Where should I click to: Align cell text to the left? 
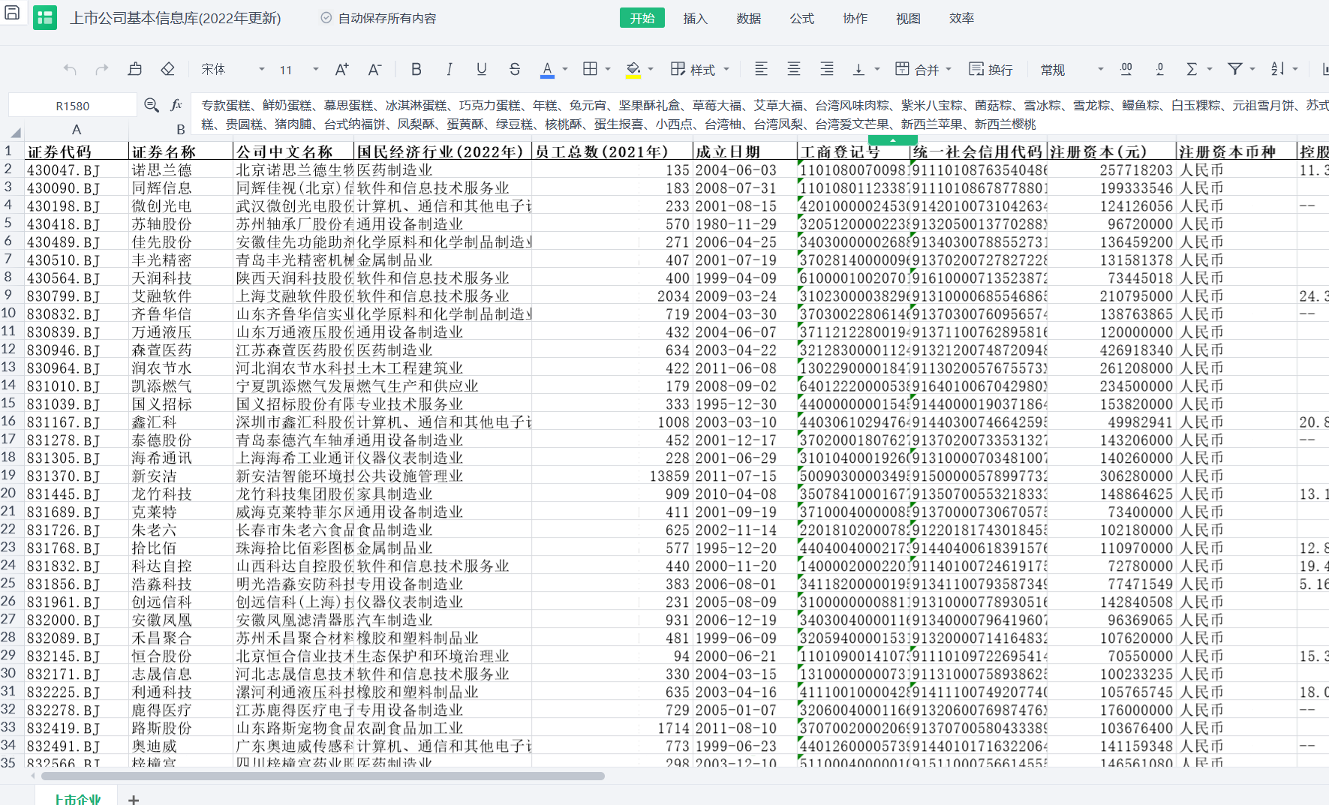click(x=761, y=69)
